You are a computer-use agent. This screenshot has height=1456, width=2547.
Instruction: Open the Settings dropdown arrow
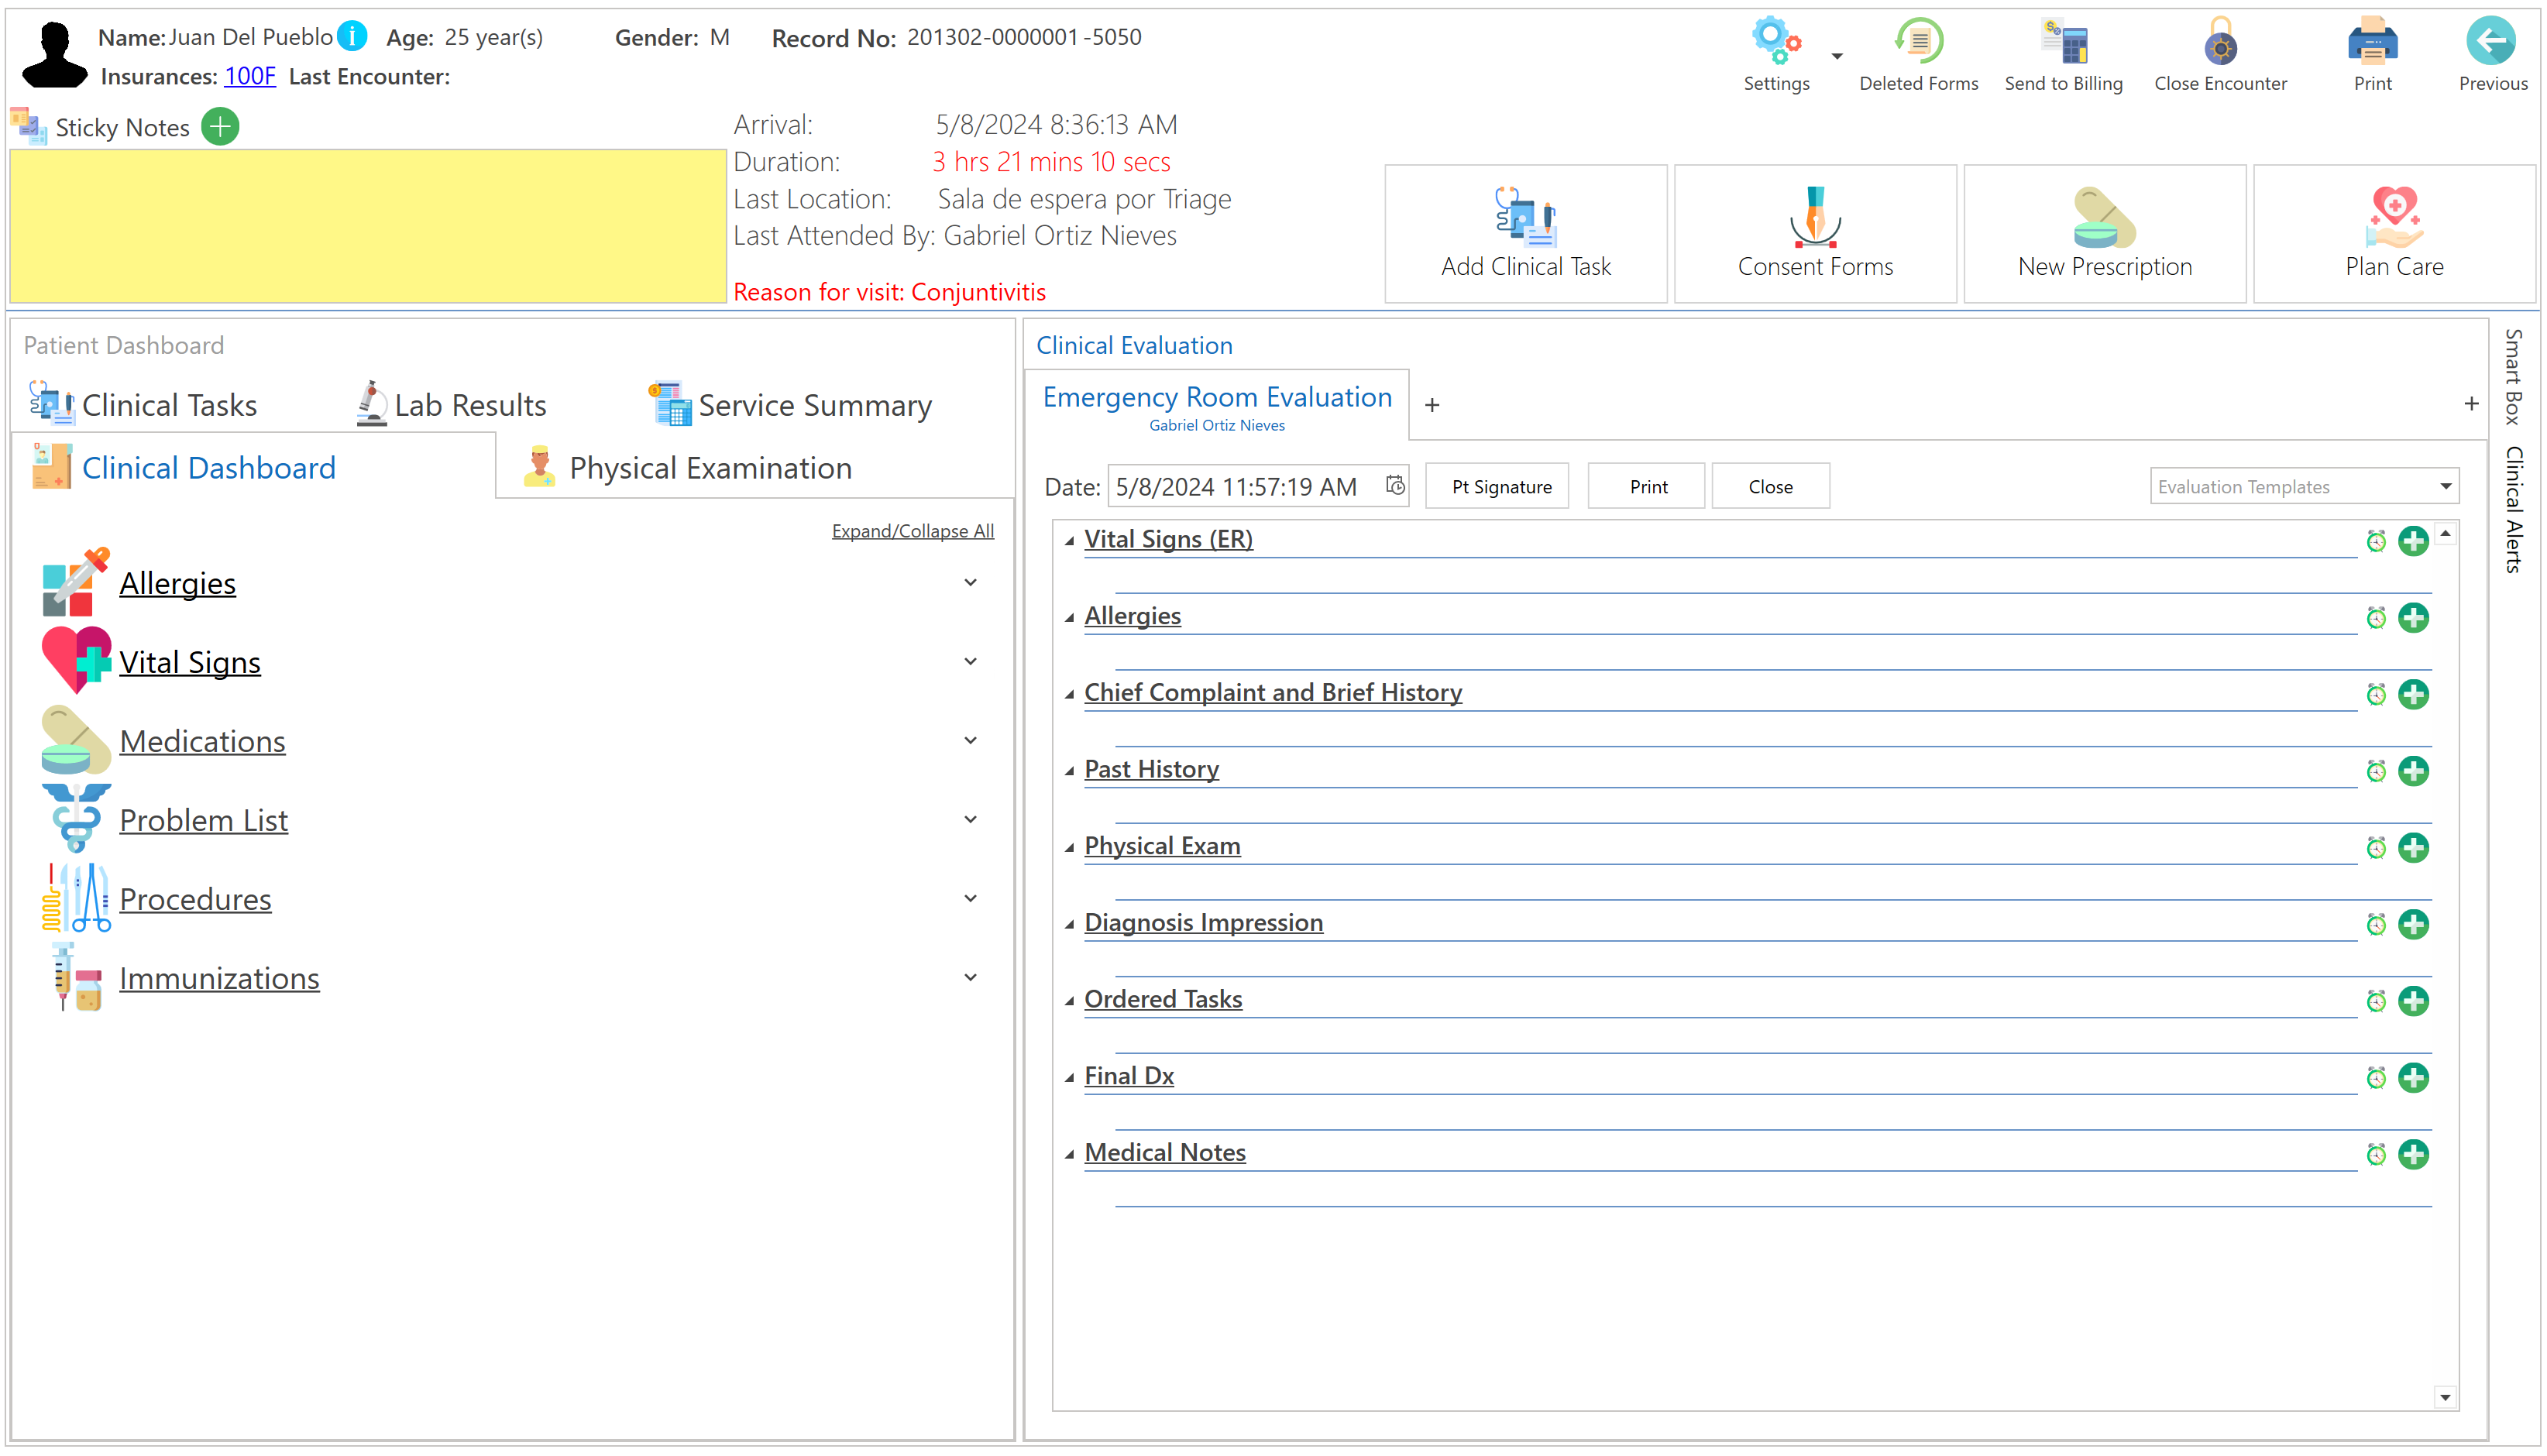(x=1836, y=56)
